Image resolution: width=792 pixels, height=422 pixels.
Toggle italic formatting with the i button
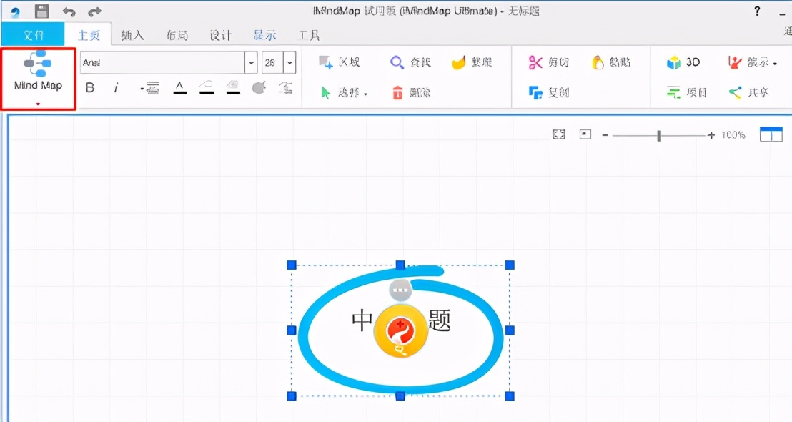click(116, 88)
